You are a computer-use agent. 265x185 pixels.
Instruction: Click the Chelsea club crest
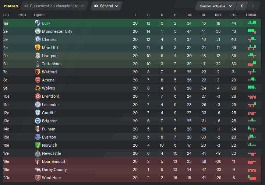(38, 39)
